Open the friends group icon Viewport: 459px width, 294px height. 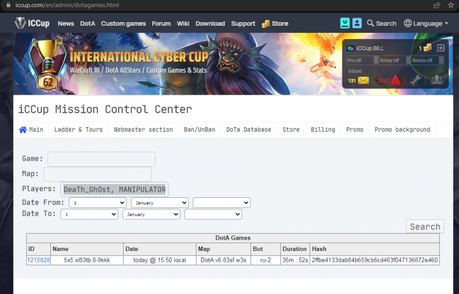(x=436, y=79)
